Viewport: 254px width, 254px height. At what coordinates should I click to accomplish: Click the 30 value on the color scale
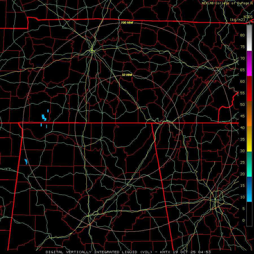pos(242,151)
